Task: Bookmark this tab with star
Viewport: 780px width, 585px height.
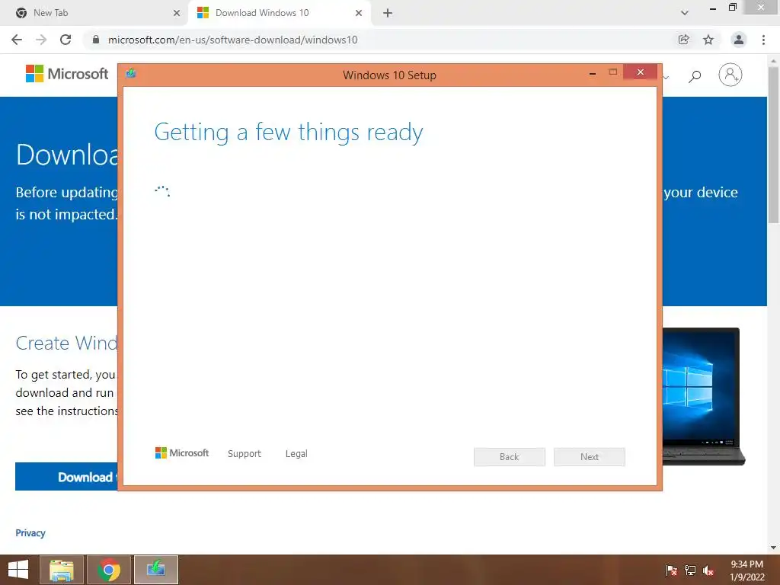Action: coord(708,40)
